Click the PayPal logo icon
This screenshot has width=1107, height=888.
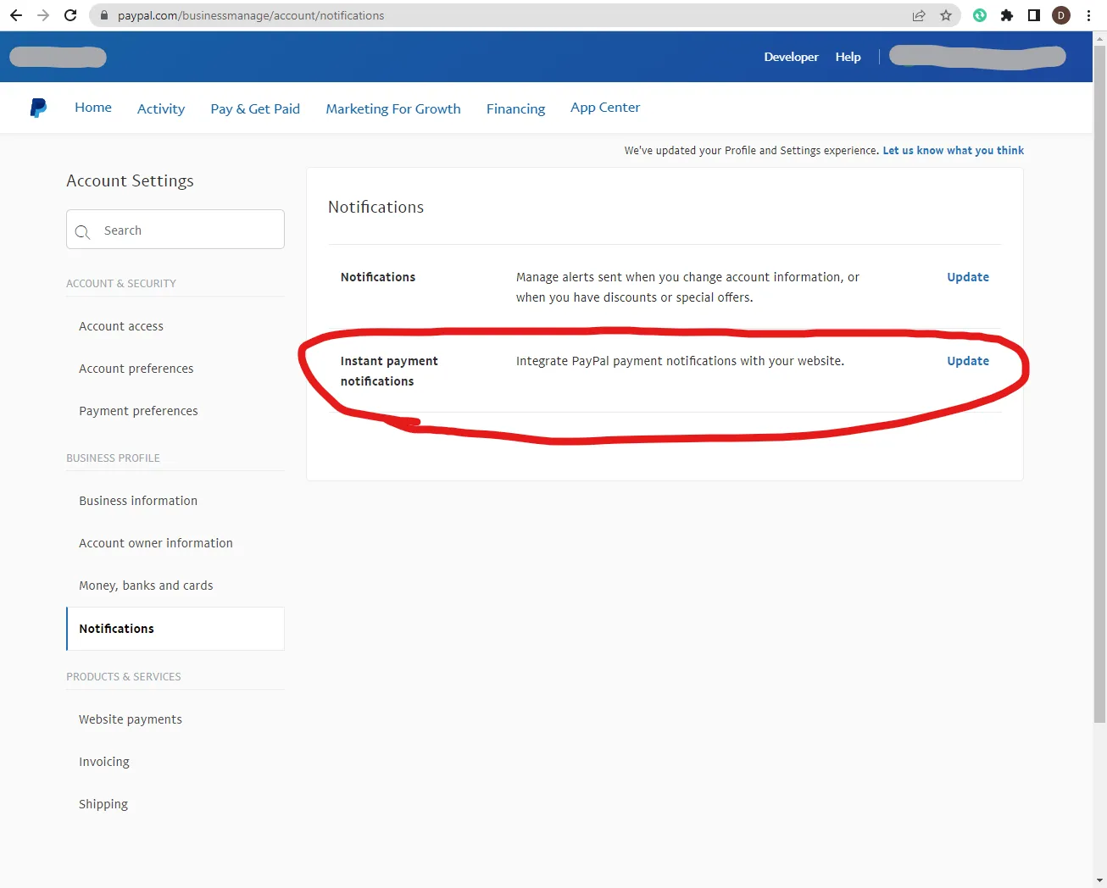click(38, 108)
